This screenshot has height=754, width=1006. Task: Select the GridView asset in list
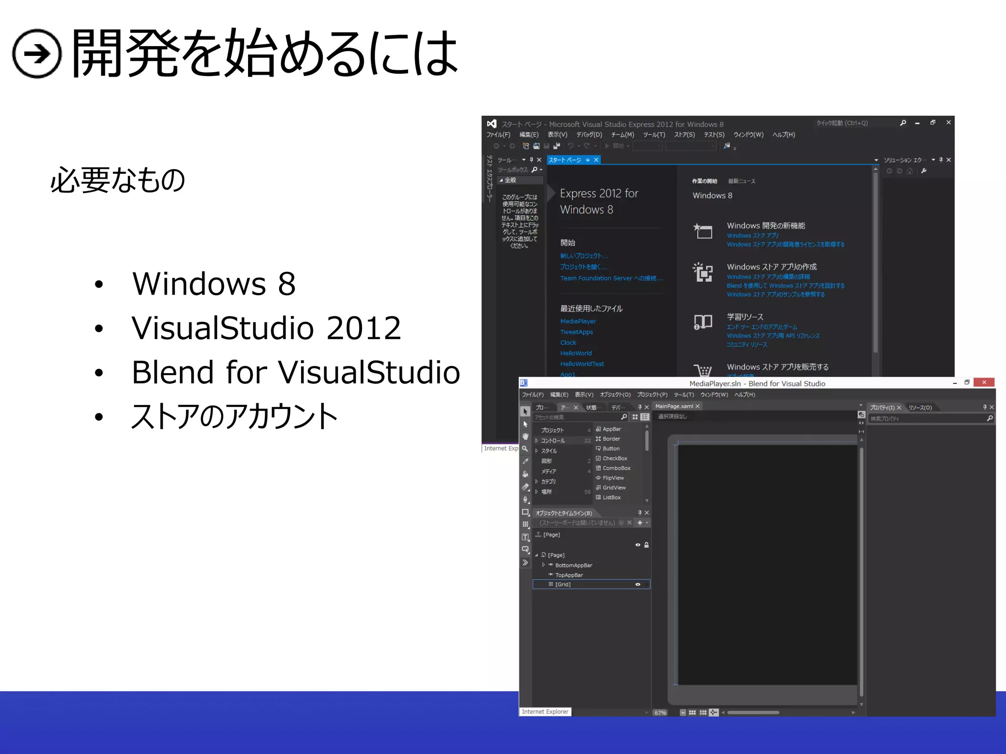point(611,487)
